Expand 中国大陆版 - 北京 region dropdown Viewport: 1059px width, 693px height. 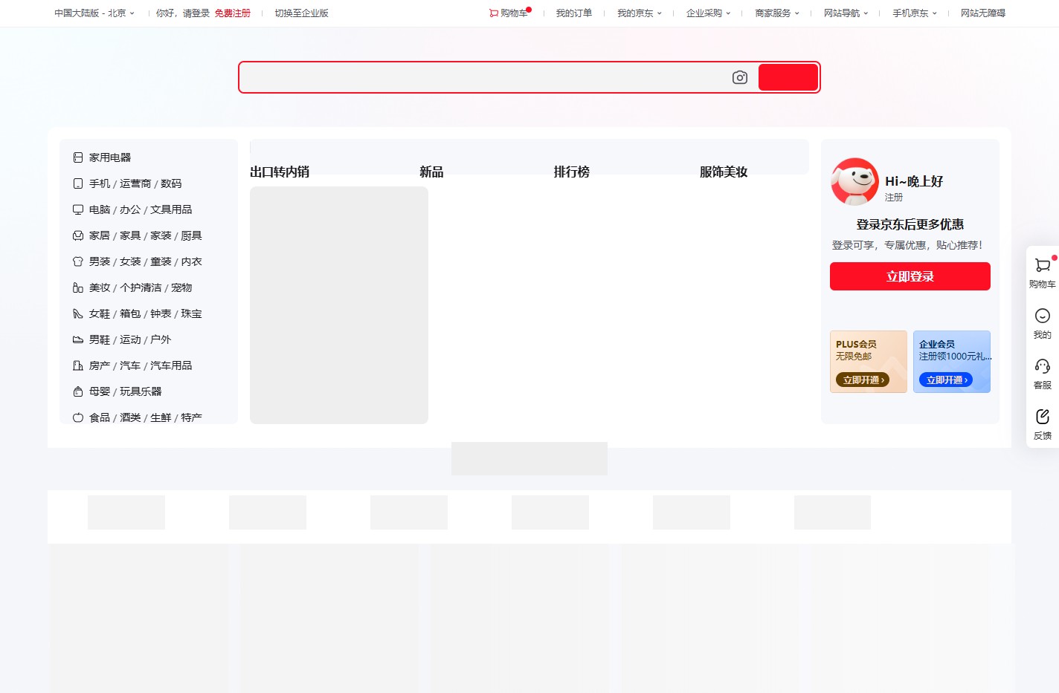(94, 13)
